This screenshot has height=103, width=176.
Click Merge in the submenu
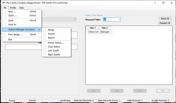pyautogui.click(x=56, y=30)
